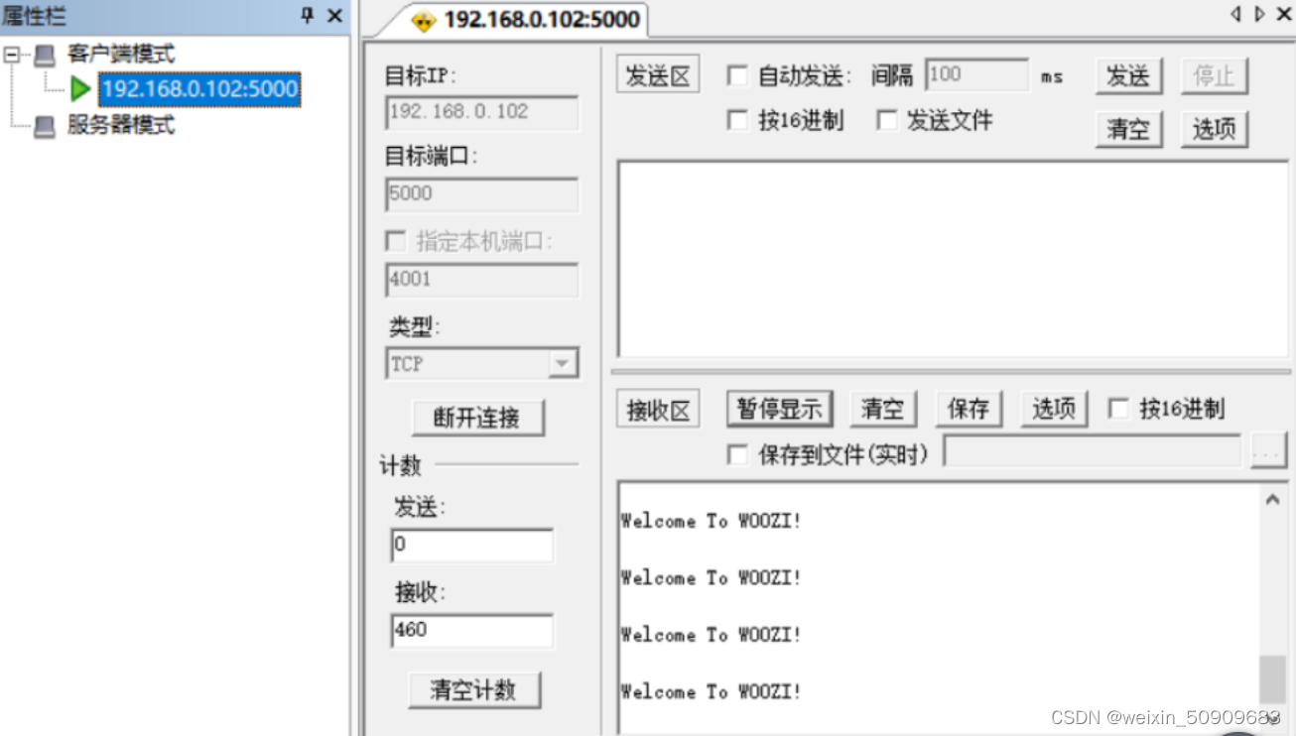Image resolution: width=1296 pixels, height=736 pixels.
Task: Click the 目标IP input field
Action: [482, 112]
